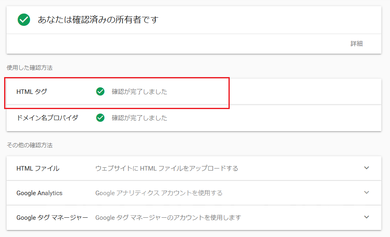
Task: Click the Google タグ マネージャーのアカウントを使用します description
Action: [x=168, y=217]
